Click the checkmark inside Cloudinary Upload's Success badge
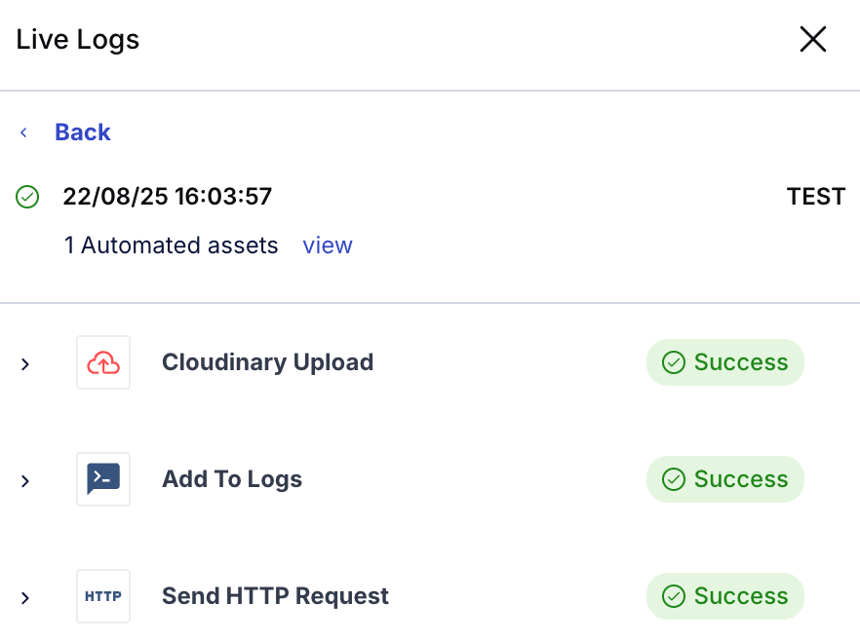The height and width of the screenshot is (641, 860). click(x=673, y=361)
